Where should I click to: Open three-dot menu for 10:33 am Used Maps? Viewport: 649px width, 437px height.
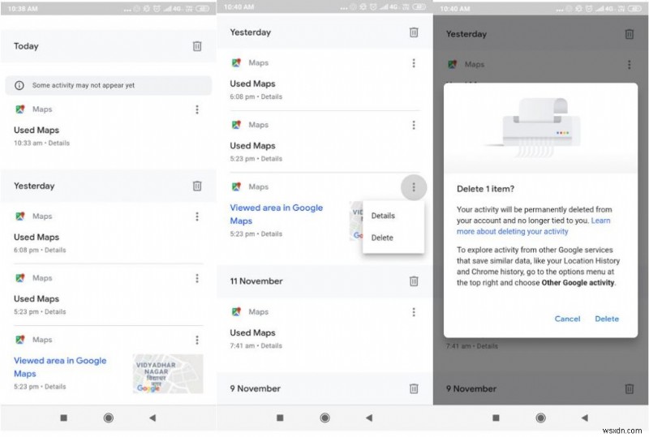(197, 109)
